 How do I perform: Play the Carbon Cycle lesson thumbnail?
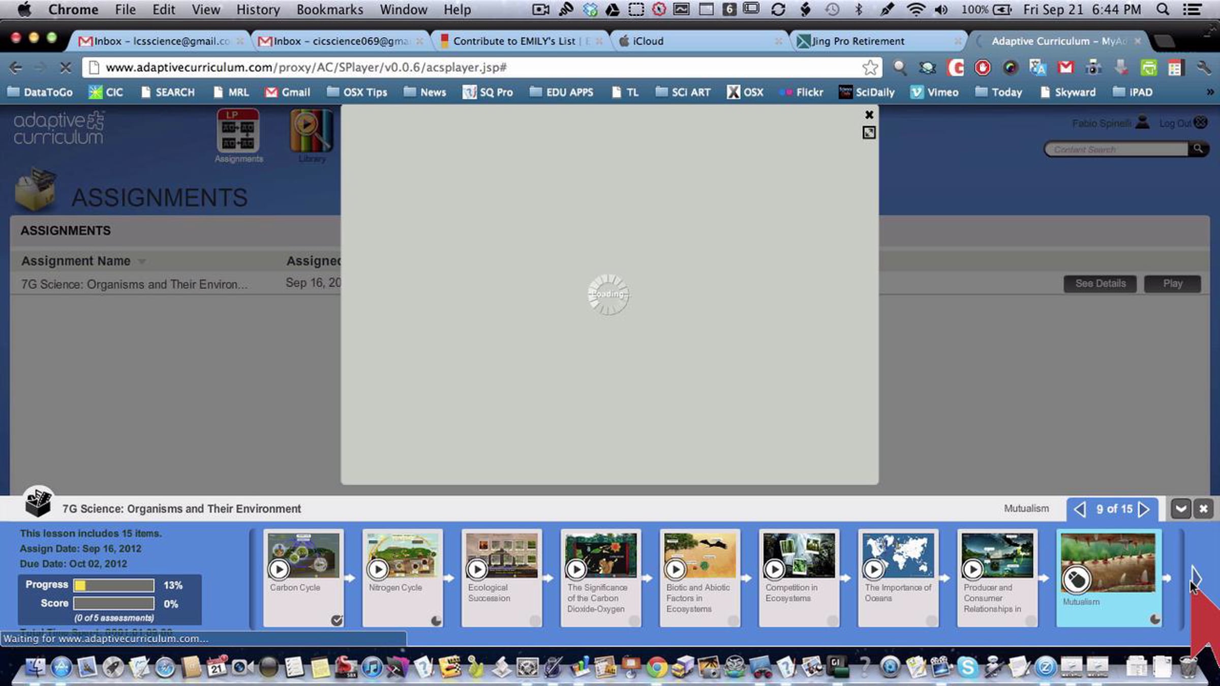pos(279,569)
